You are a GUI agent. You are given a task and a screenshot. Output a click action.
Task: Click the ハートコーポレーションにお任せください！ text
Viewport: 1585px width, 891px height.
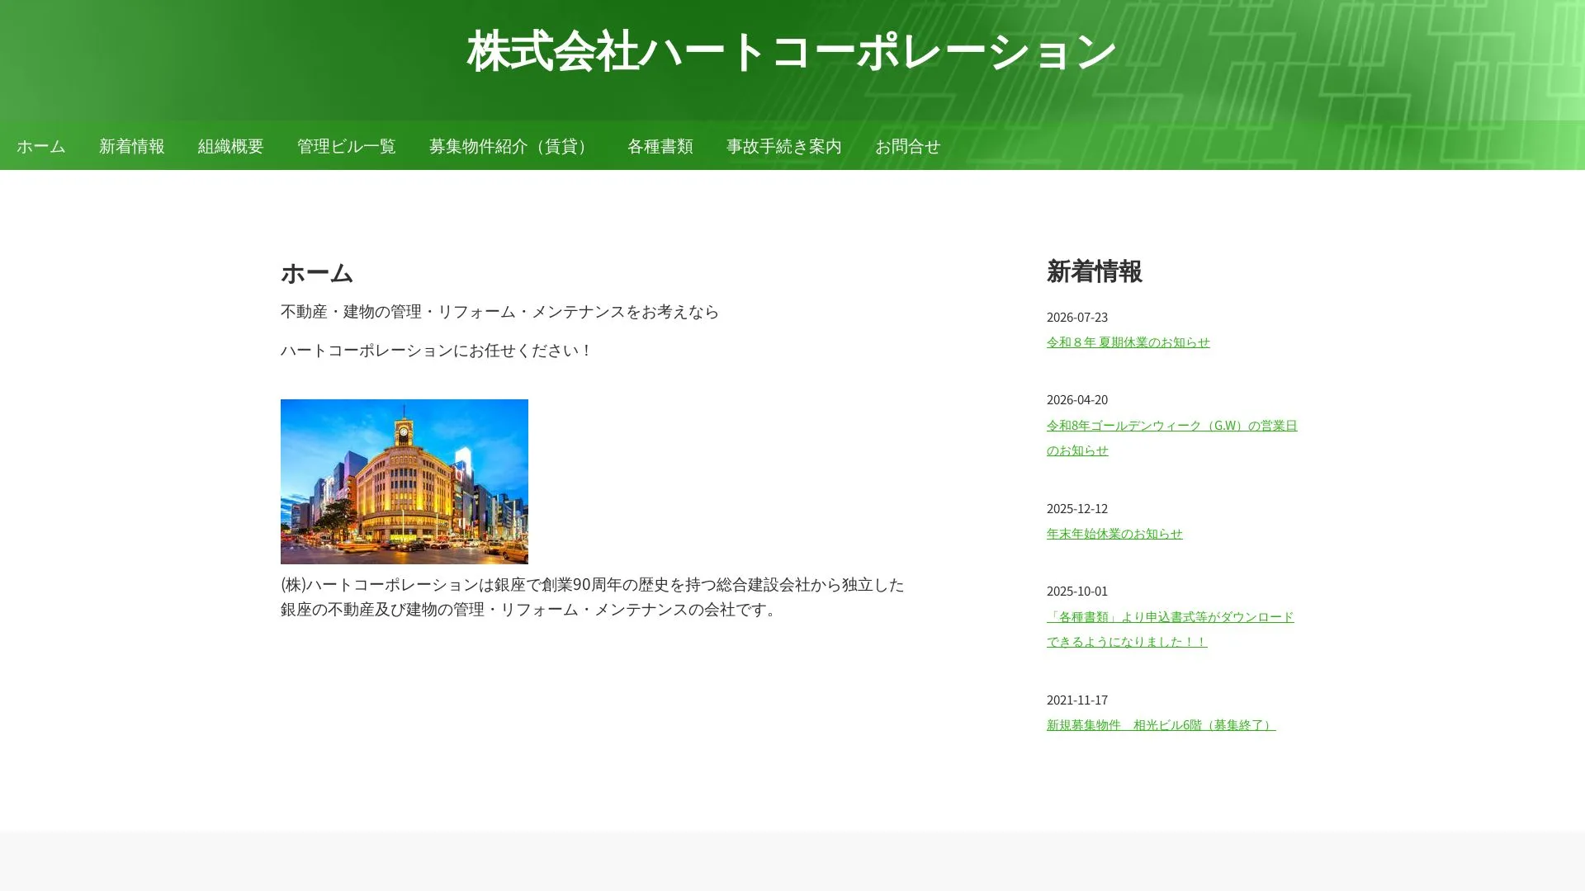coord(437,350)
